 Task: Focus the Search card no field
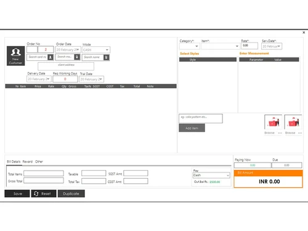point(38,57)
